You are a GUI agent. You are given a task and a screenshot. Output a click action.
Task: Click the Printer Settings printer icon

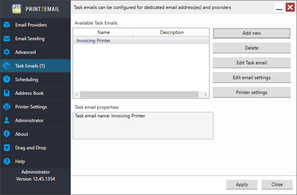(x=7, y=107)
